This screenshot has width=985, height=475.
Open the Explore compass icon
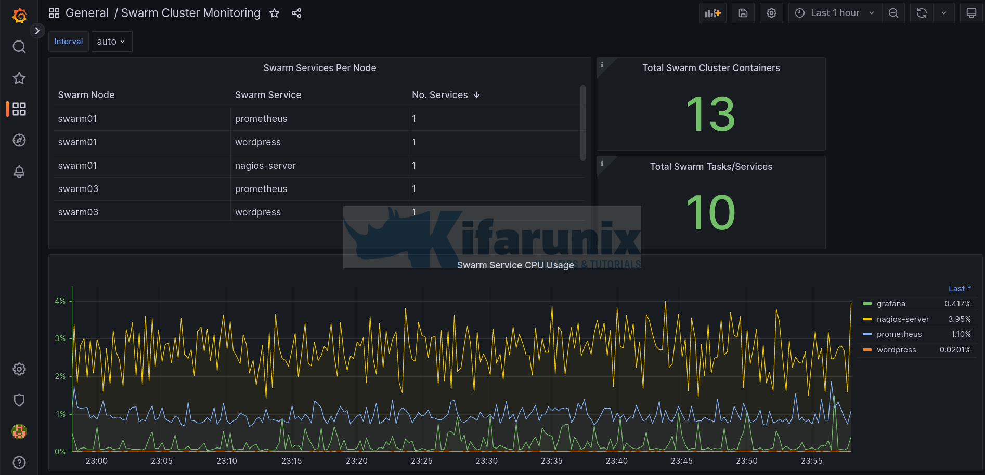(19, 140)
